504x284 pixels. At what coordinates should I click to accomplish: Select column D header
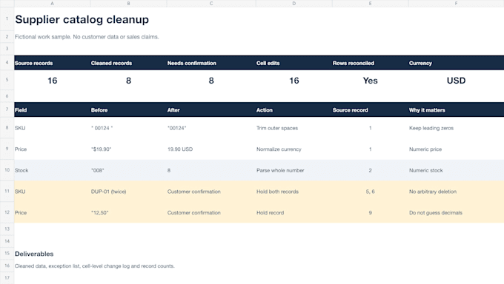pyautogui.click(x=294, y=4)
